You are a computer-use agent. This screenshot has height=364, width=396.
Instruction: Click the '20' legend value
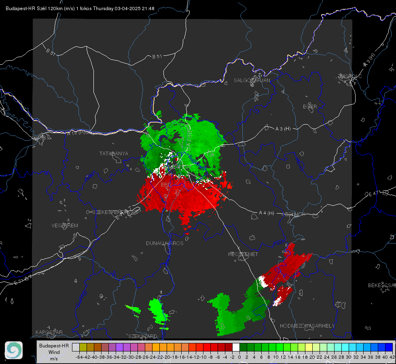[312, 357]
